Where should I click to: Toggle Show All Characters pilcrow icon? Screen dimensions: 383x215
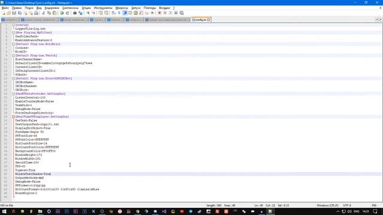point(119,13)
